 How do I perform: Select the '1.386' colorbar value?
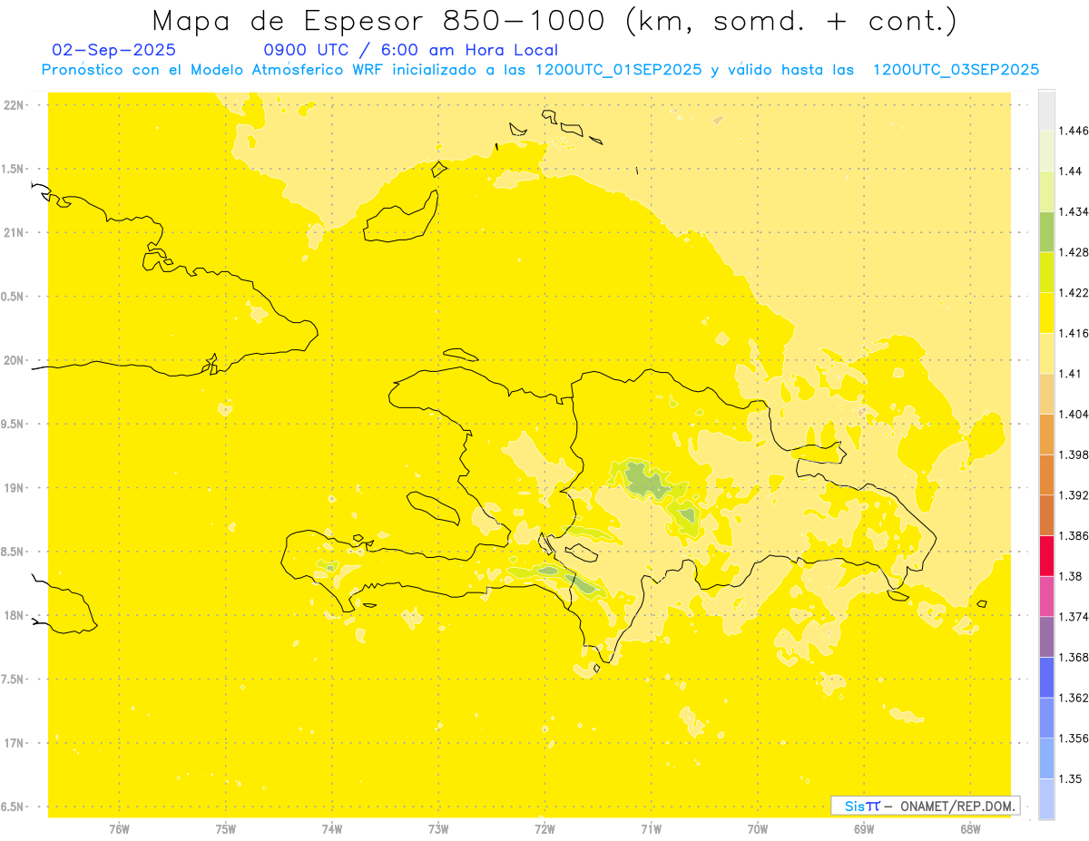1074,536
